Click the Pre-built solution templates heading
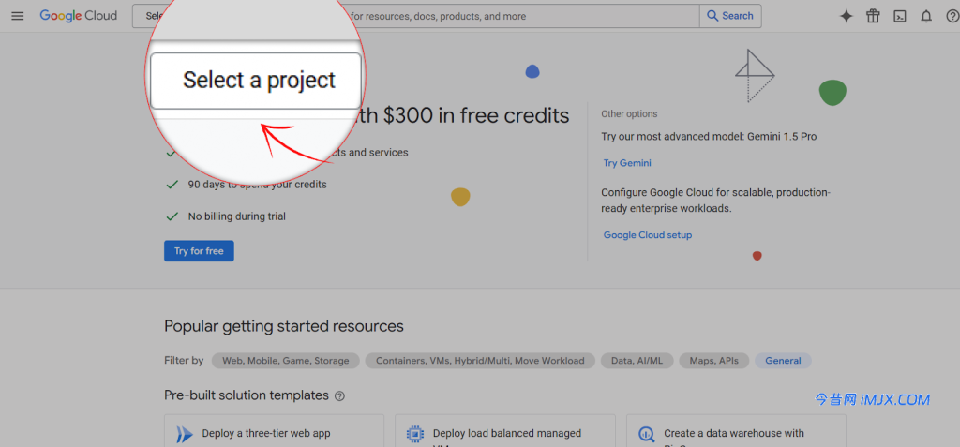The height and width of the screenshot is (447, 960). pos(247,395)
